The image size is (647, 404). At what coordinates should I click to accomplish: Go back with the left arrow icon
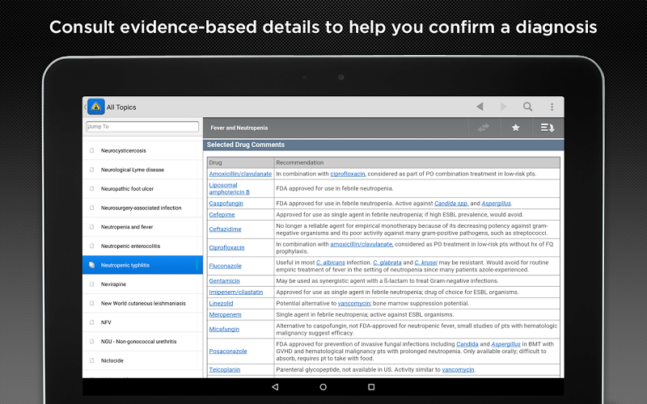point(480,107)
